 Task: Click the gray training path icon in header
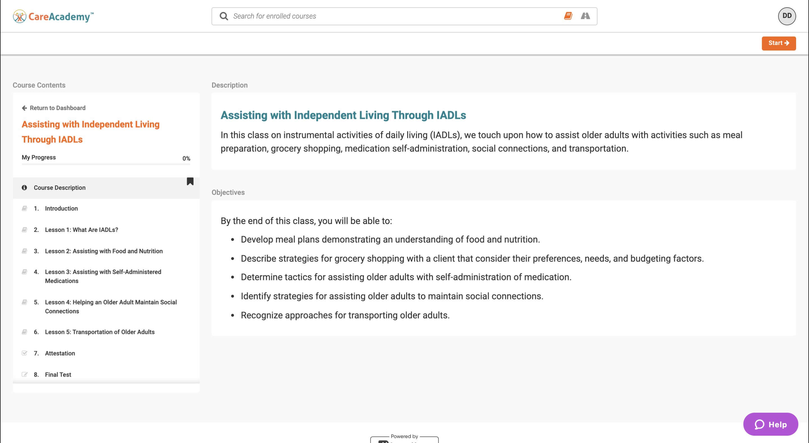[585, 16]
